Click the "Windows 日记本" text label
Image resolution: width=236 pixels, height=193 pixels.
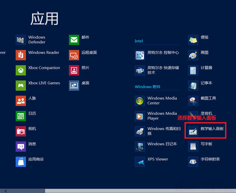point(162,144)
